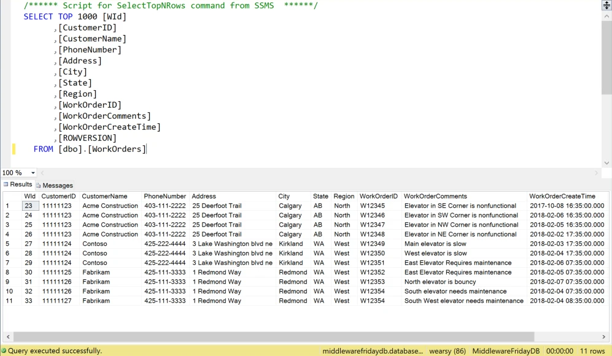
Task: Click the results grid scroll left arrow
Action: click(7, 337)
